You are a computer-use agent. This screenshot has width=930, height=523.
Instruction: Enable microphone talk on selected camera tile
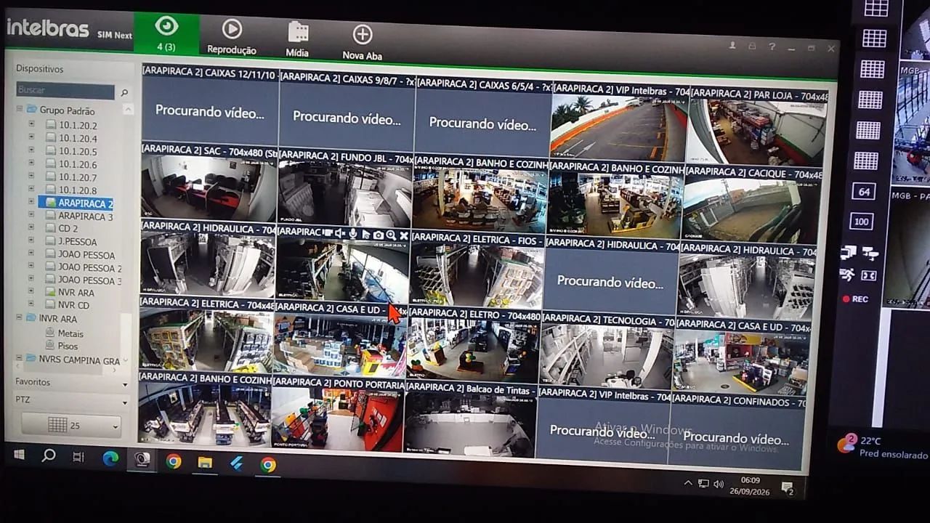click(353, 234)
